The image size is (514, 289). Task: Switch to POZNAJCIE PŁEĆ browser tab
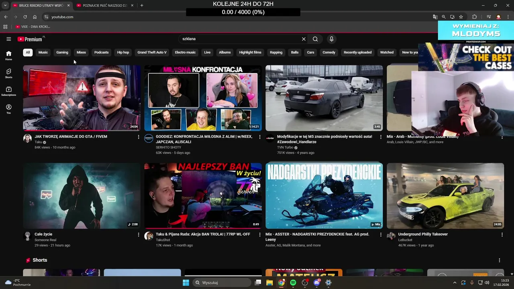[x=104, y=5]
